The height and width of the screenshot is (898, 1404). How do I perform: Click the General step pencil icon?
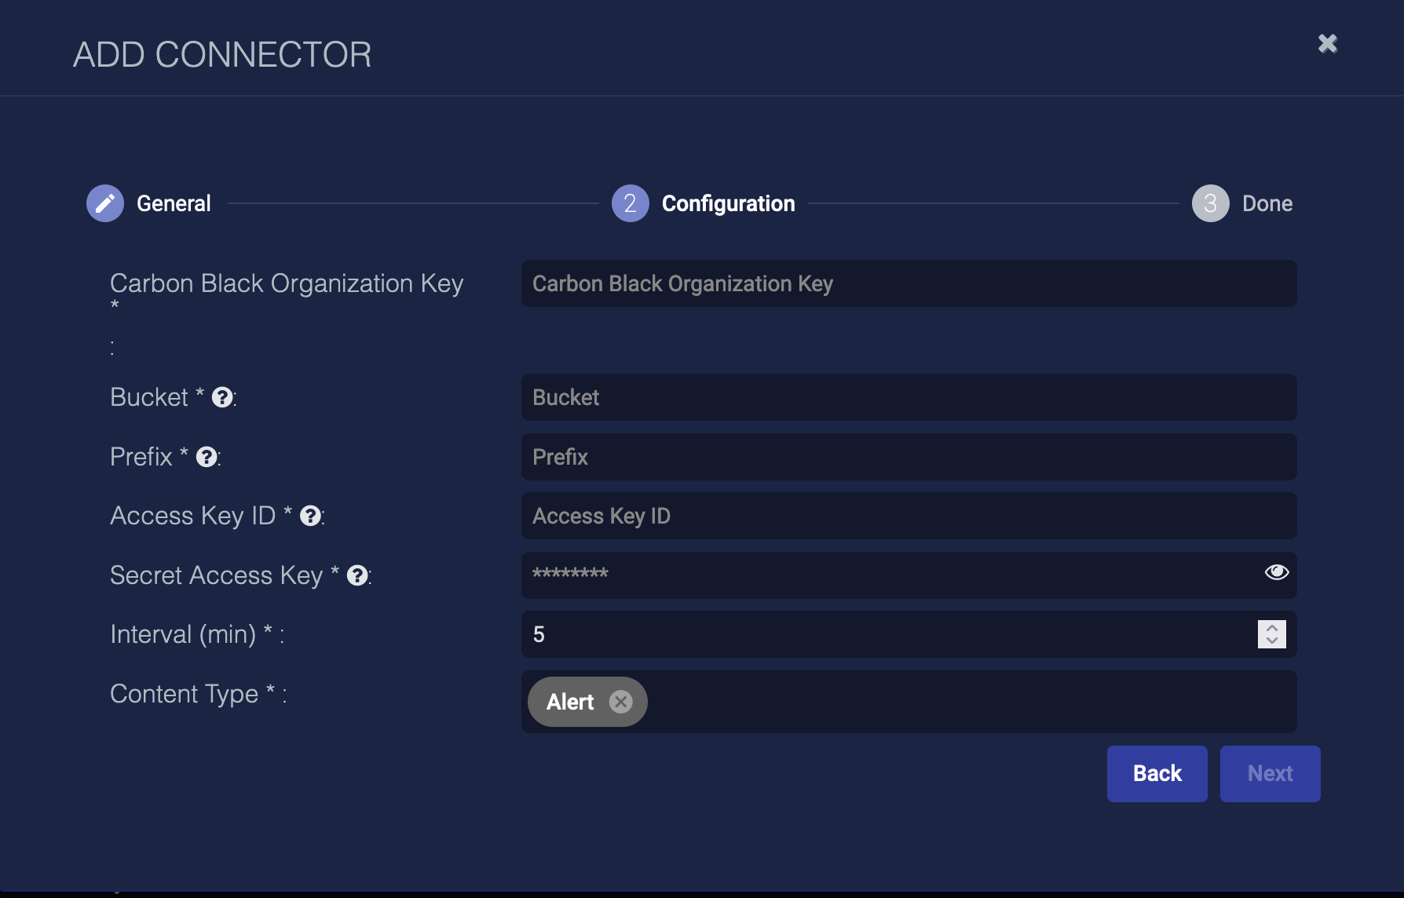pyautogui.click(x=105, y=203)
